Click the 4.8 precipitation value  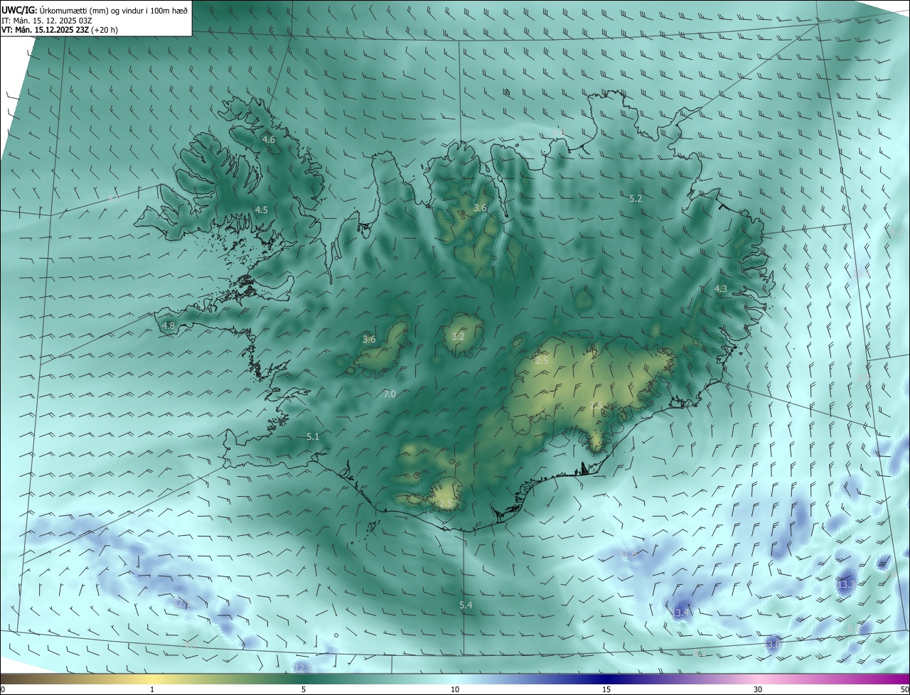click(x=168, y=326)
